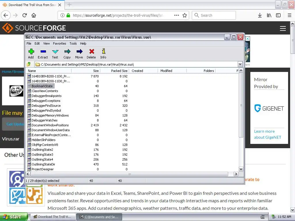Reload the SourceForge page
295x221 pixels.
tap(24, 15)
